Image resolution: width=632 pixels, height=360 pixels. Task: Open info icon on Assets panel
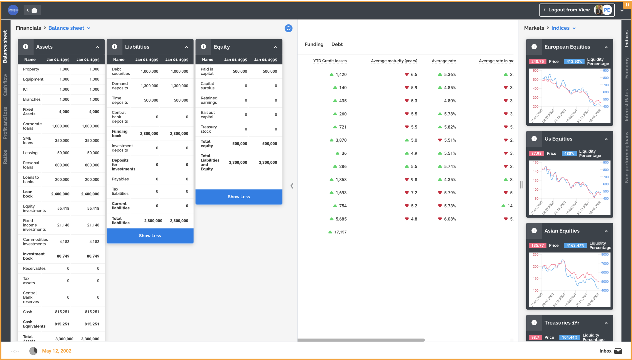click(x=26, y=47)
